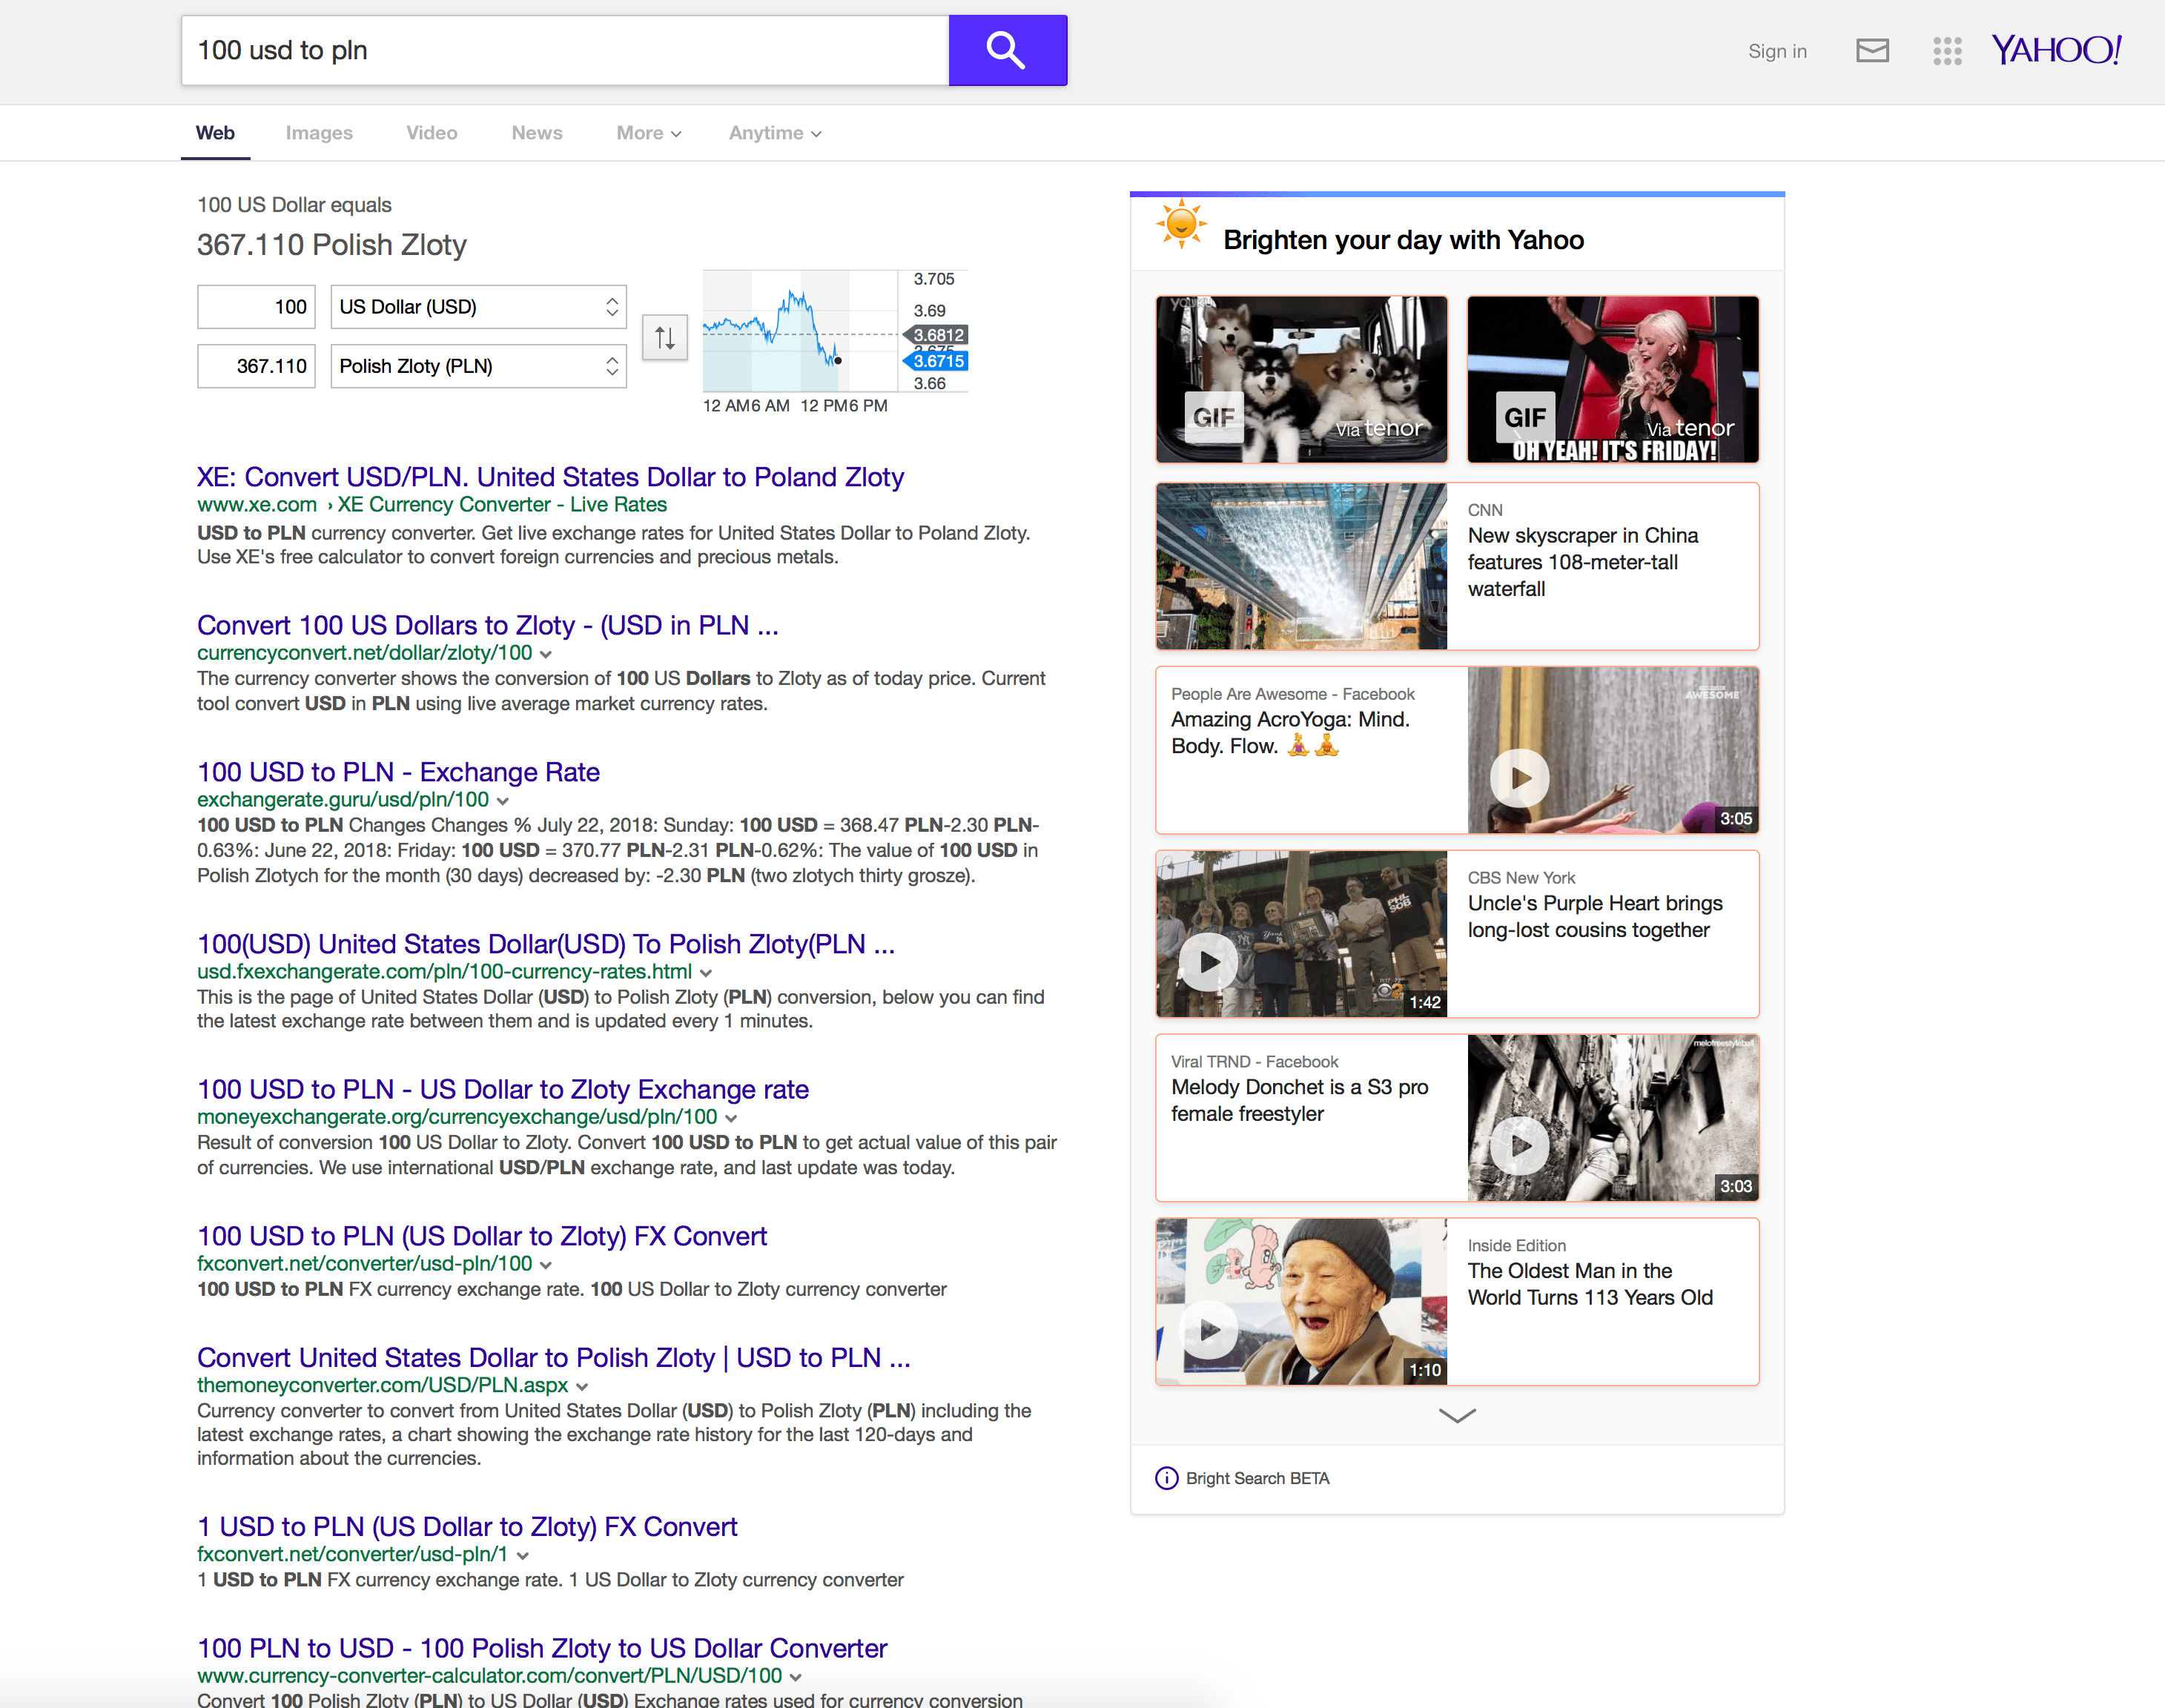Open Melody Donchet freestyler story headline
Image resolution: width=2165 pixels, height=1708 pixels.
[x=1299, y=1100]
